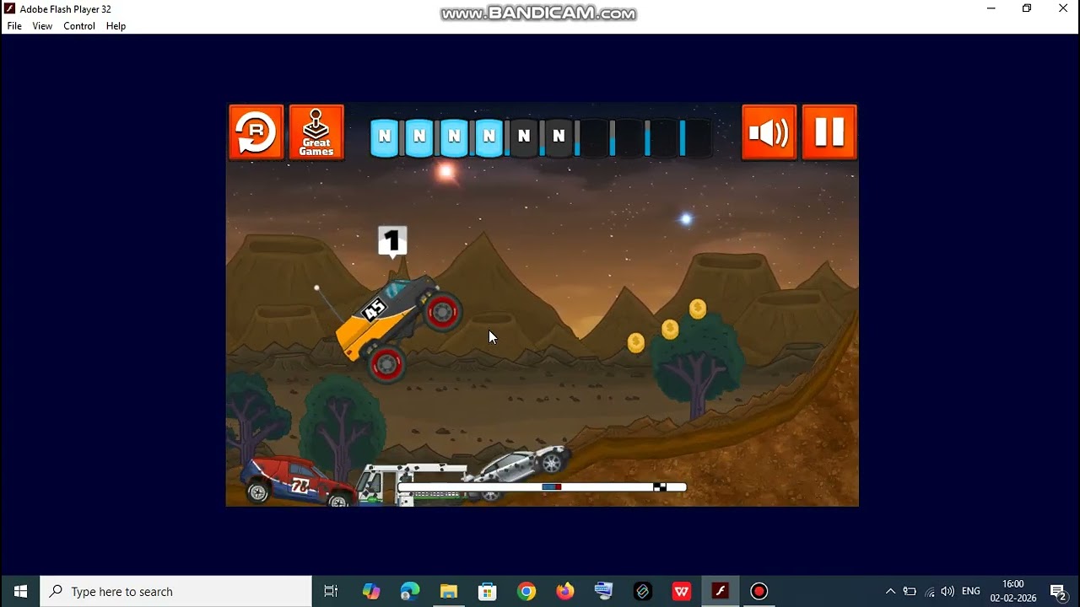Viewport: 1080px width, 607px height.
Task: Click the Bandicam record icon on the taskbar
Action: [x=759, y=591]
